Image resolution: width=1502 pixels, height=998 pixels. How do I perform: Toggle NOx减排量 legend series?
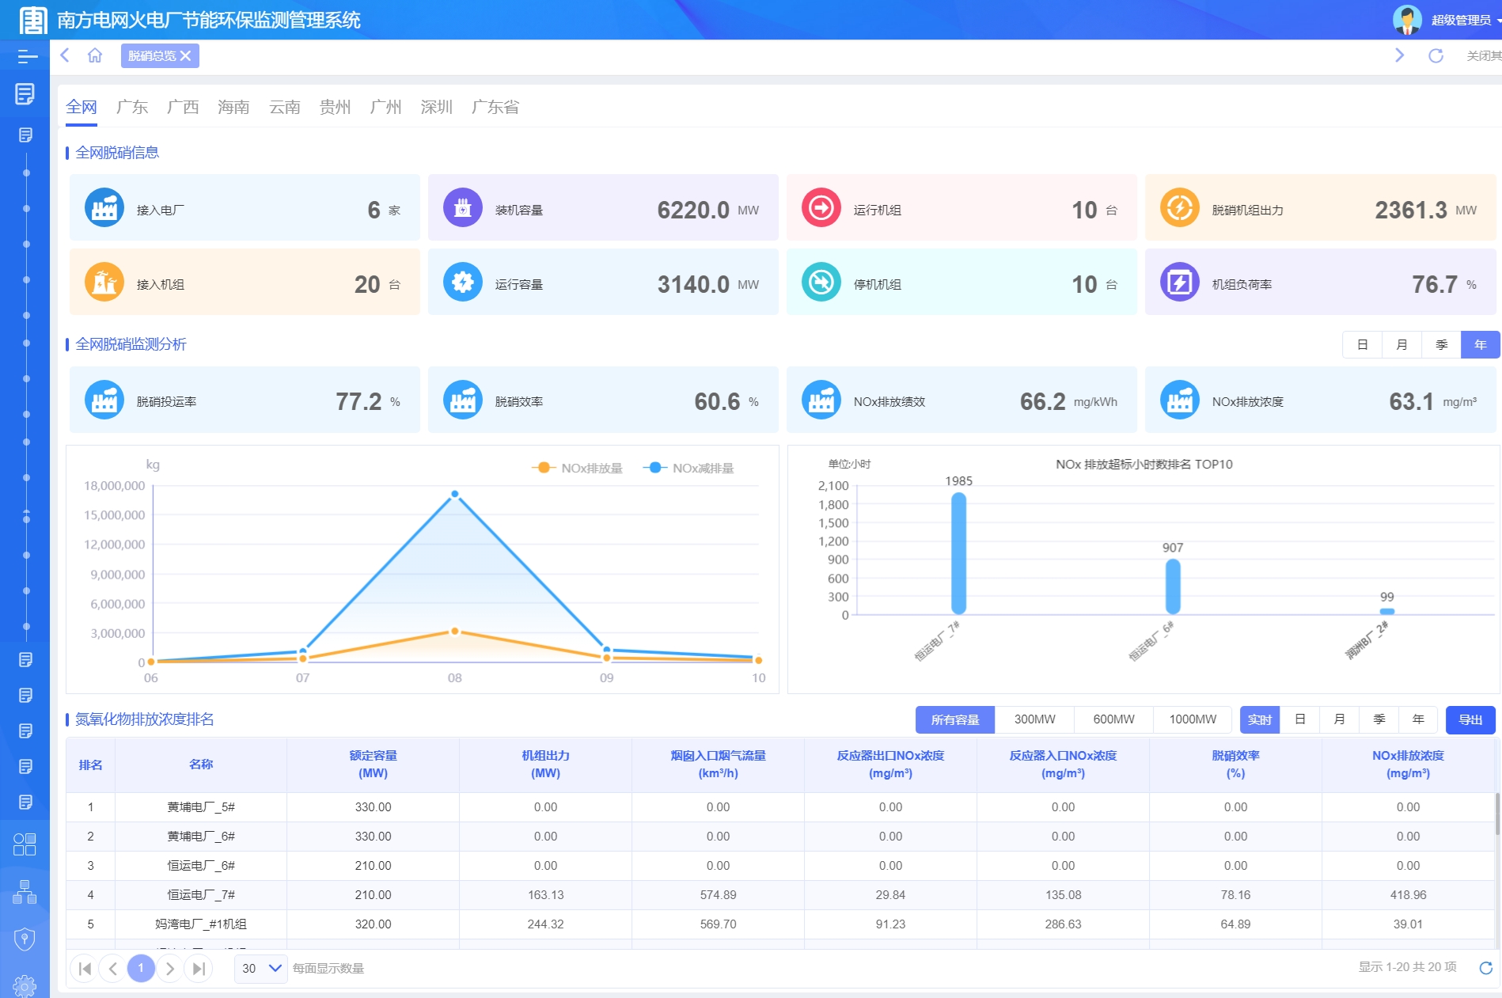(688, 468)
